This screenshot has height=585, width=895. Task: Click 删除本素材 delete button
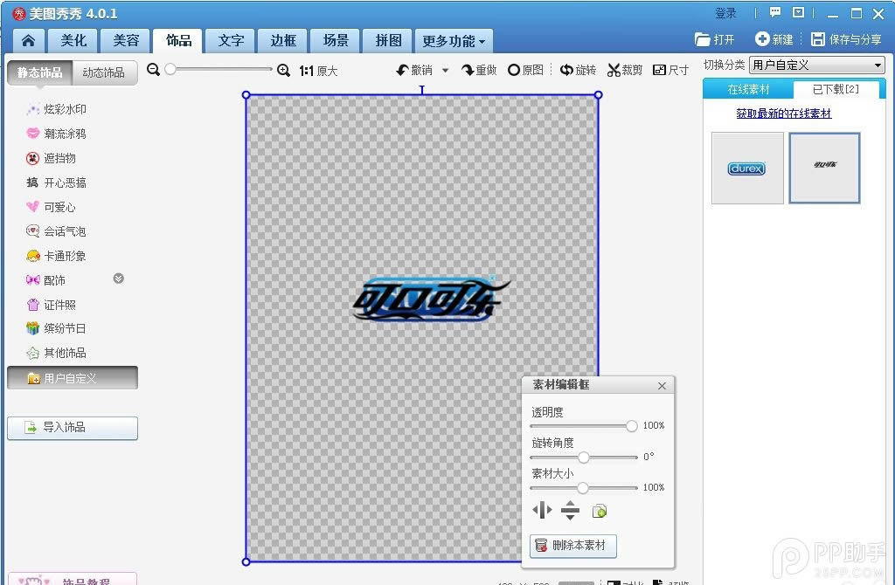click(x=573, y=546)
